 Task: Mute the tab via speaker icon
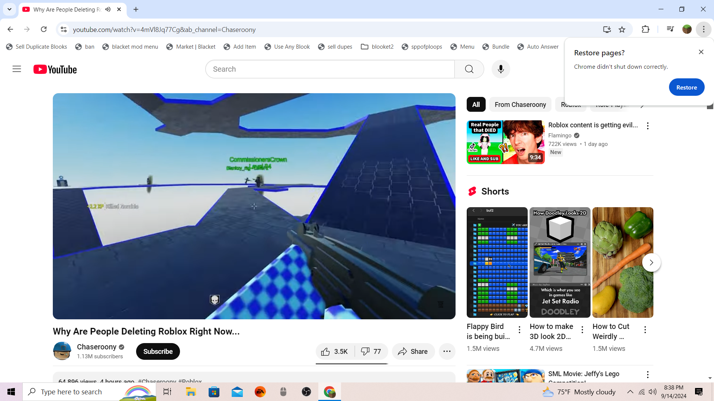click(108, 9)
